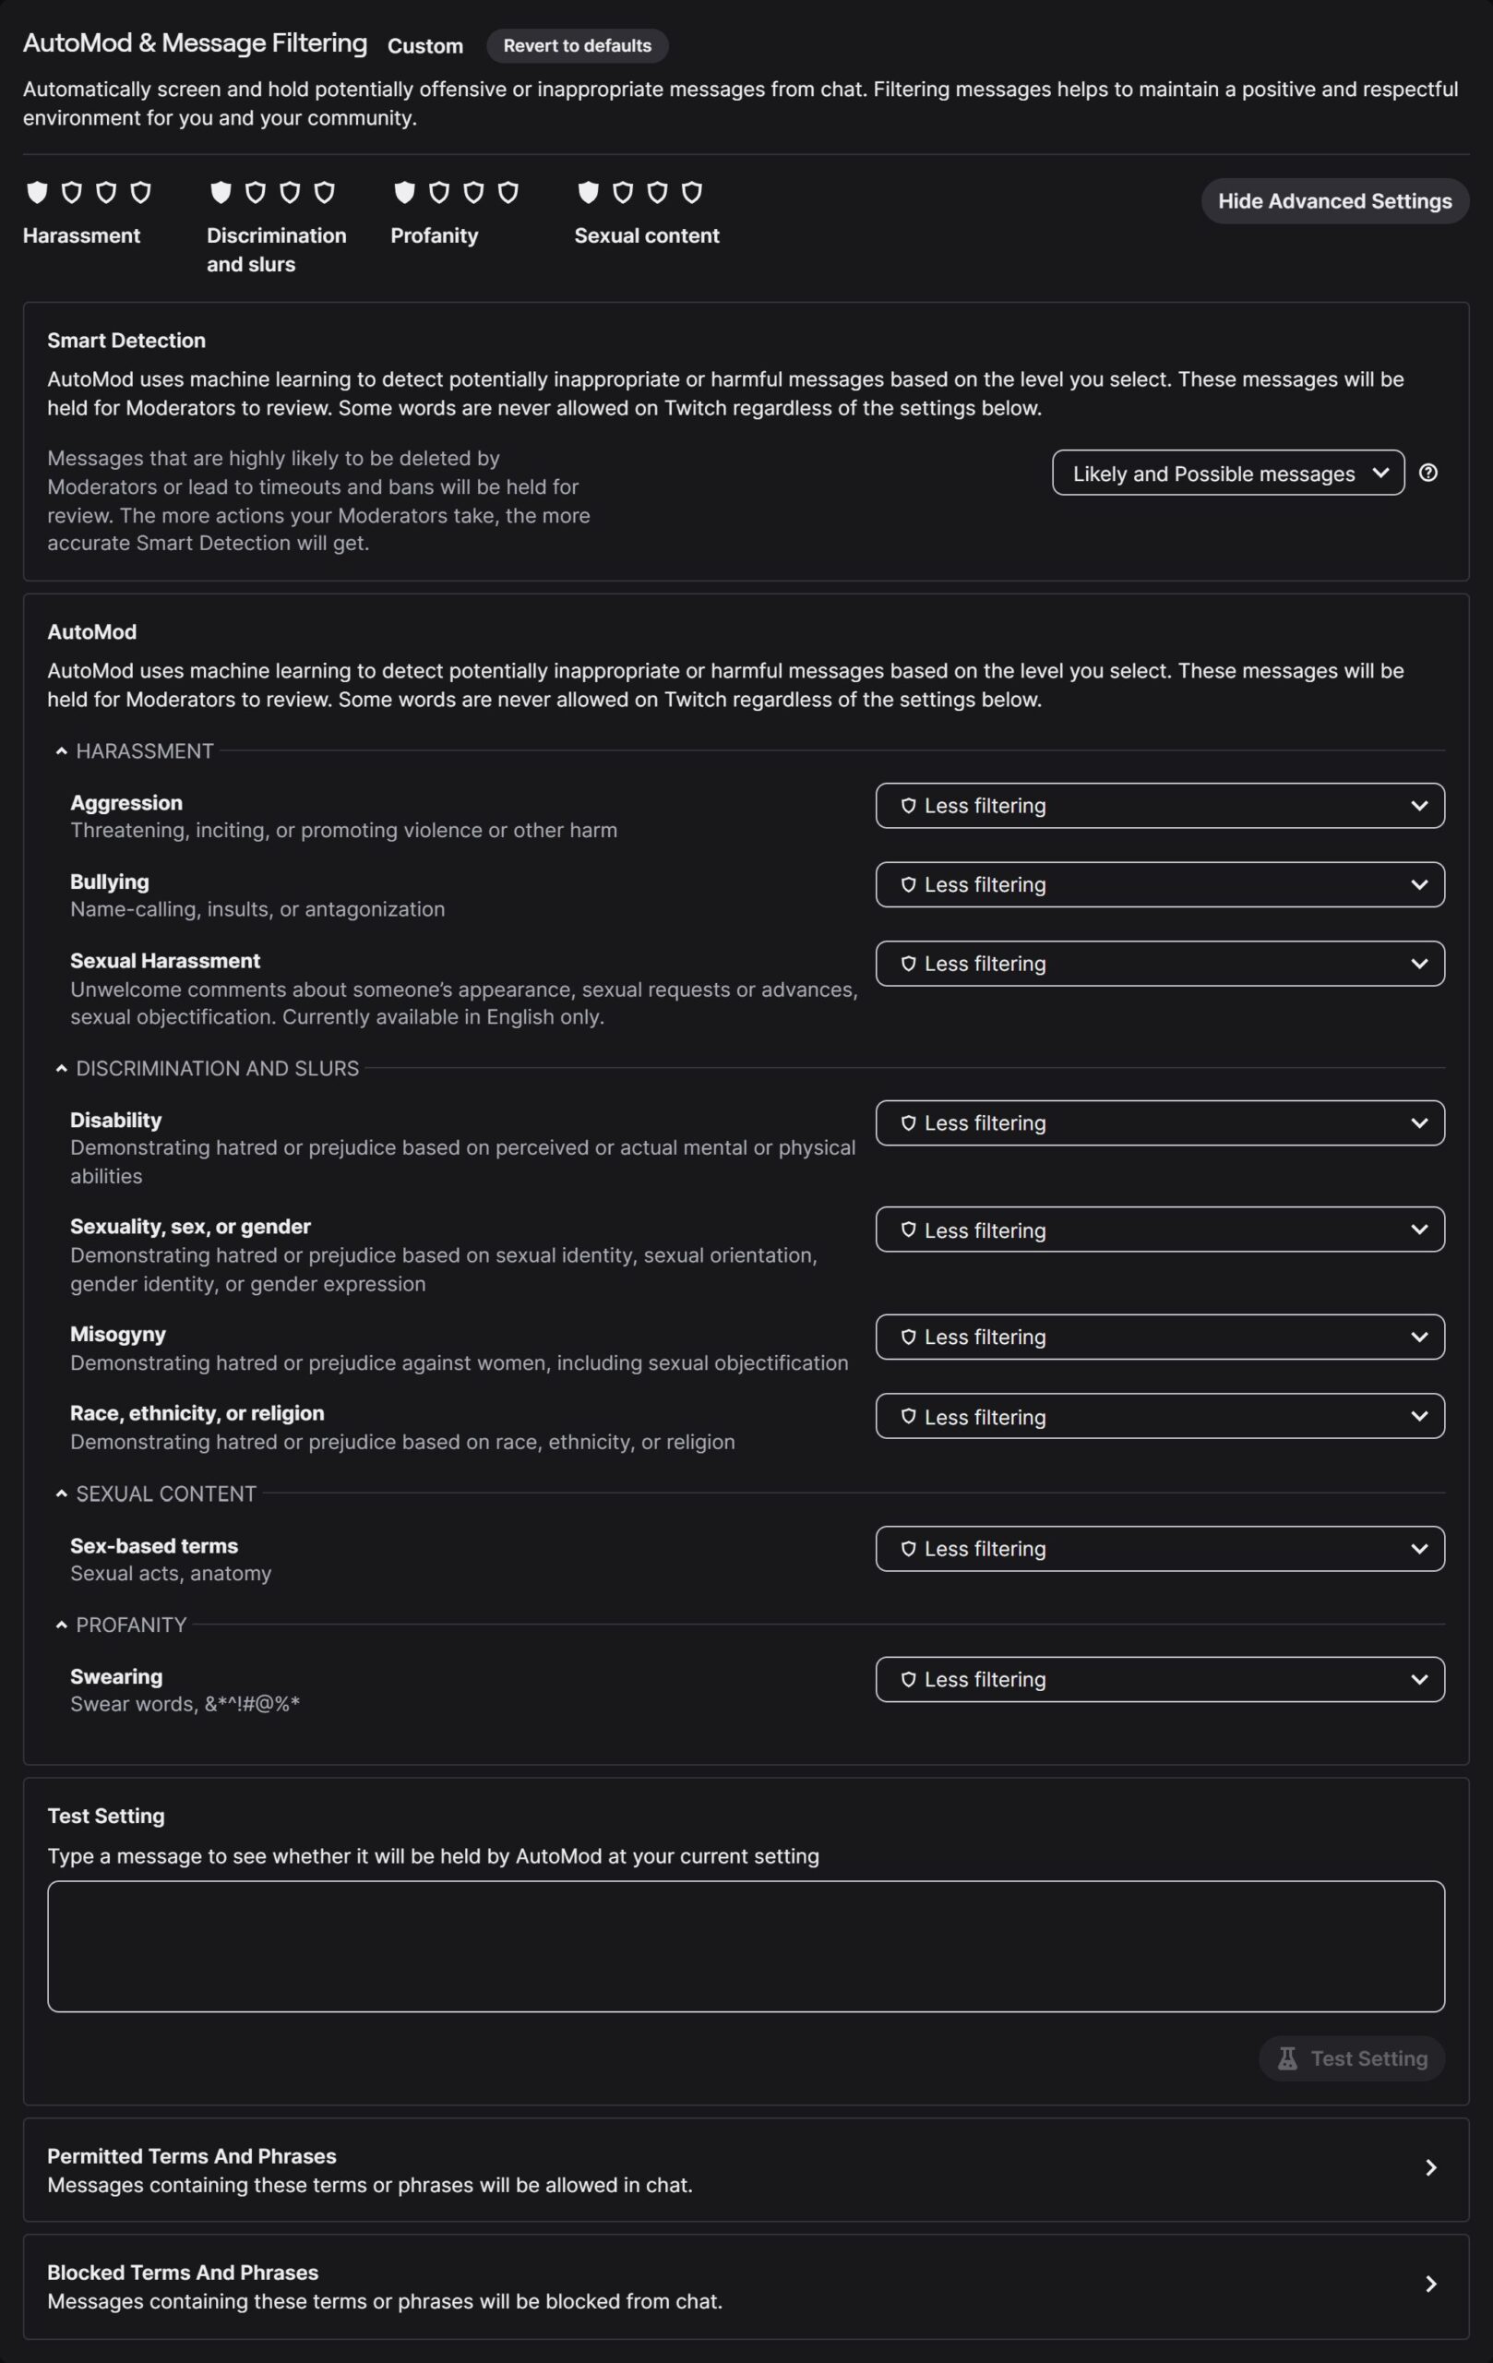Set Discrimination and slurs to second shield

pos(255,192)
